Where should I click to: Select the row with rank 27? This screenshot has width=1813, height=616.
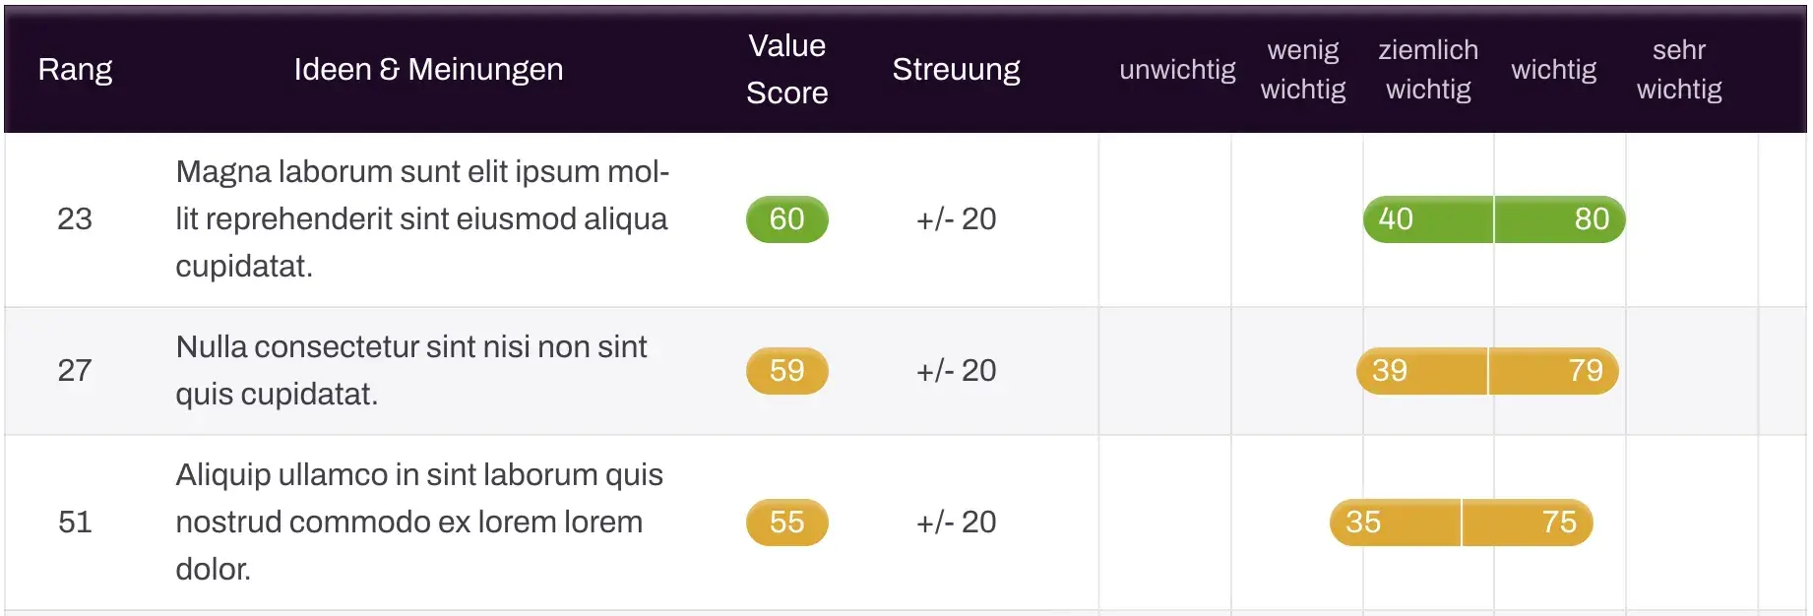(75, 371)
